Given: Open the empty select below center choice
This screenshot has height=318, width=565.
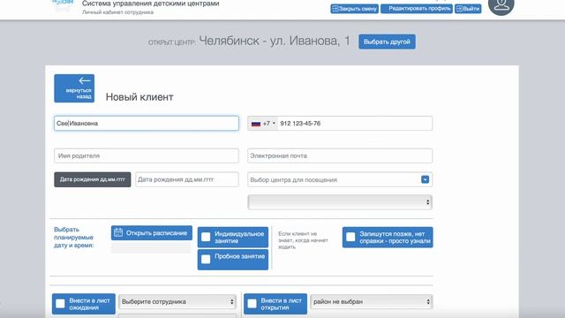Looking at the screenshot, I should pyautogui.click(x=340, y=202).
